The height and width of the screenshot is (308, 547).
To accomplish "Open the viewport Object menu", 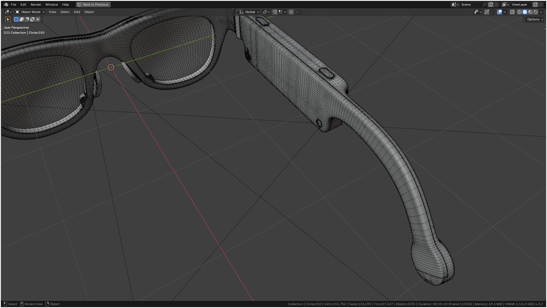I will tap(89, 12).
